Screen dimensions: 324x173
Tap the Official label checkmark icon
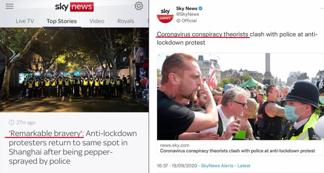pyautogui.click(x=178, y=21)
